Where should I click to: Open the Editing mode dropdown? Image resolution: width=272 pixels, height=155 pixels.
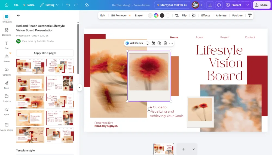coord(49,5)
